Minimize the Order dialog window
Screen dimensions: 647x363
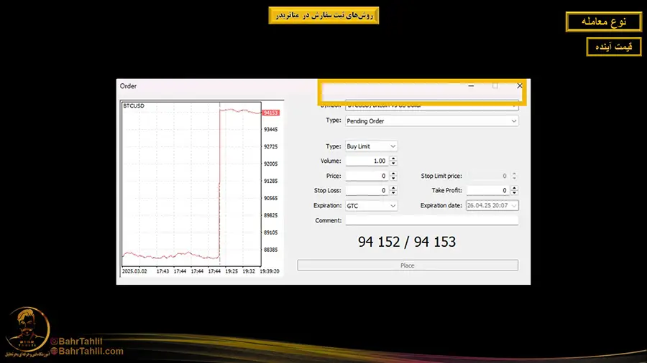coord(471,85)
